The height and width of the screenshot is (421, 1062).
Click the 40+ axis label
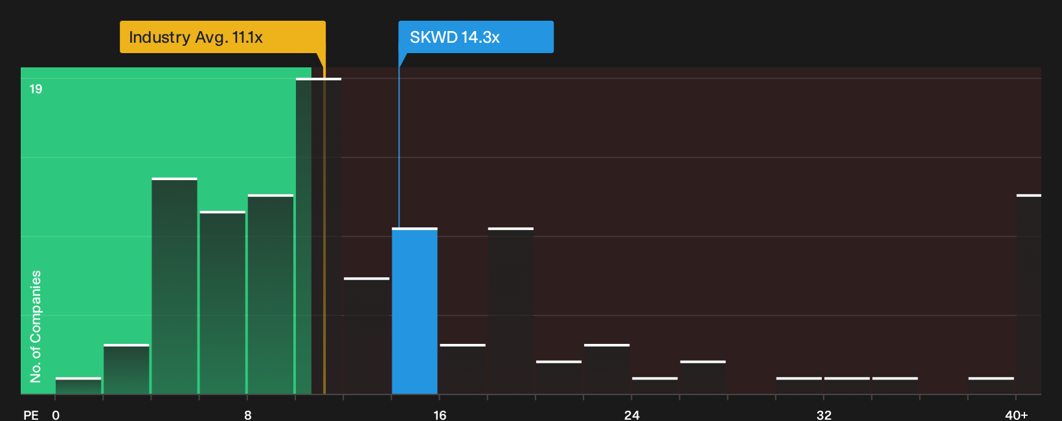coord(1016,415)
